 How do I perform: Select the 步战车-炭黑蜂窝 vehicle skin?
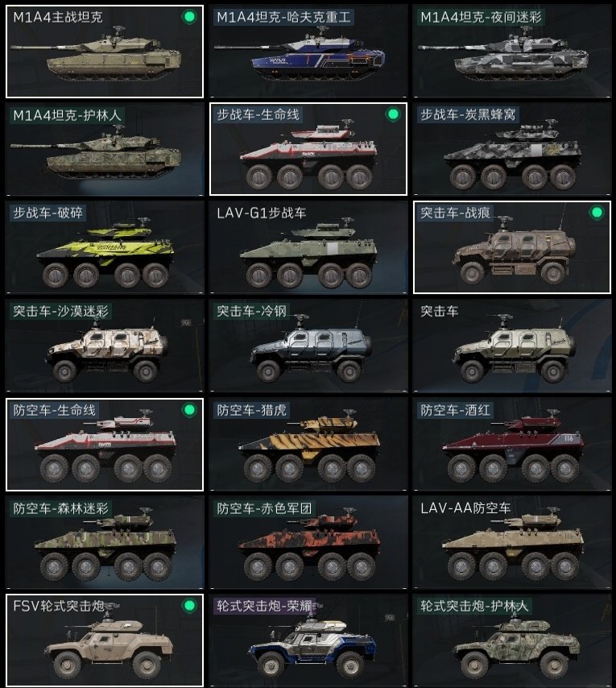coord(511,149)
